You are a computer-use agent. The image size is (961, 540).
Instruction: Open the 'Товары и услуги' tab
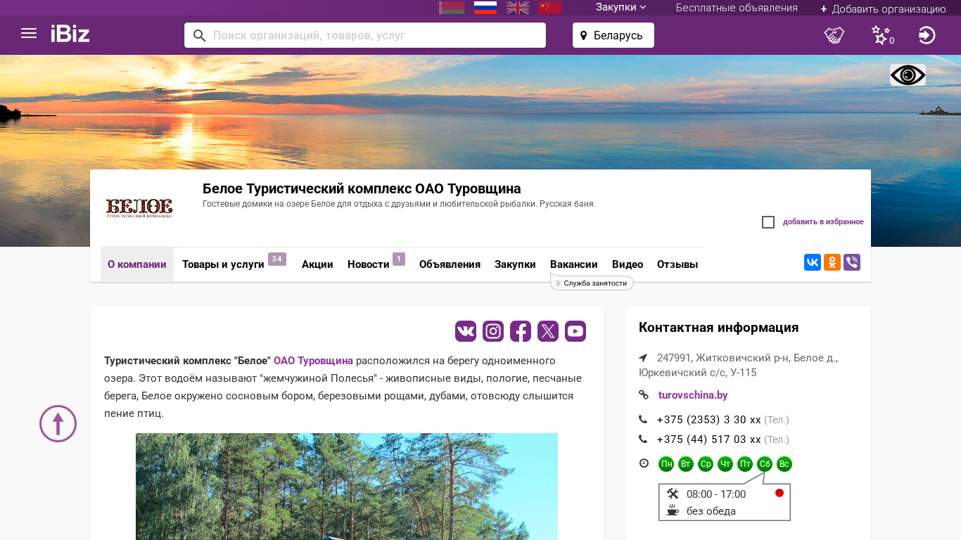pos(223,264)
